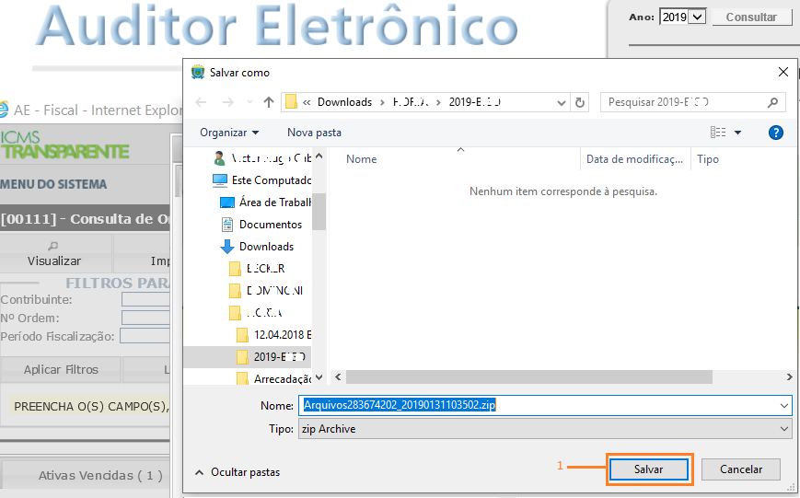Sort by Nome column header
This screenshot has width=800, height=498.
362,159
